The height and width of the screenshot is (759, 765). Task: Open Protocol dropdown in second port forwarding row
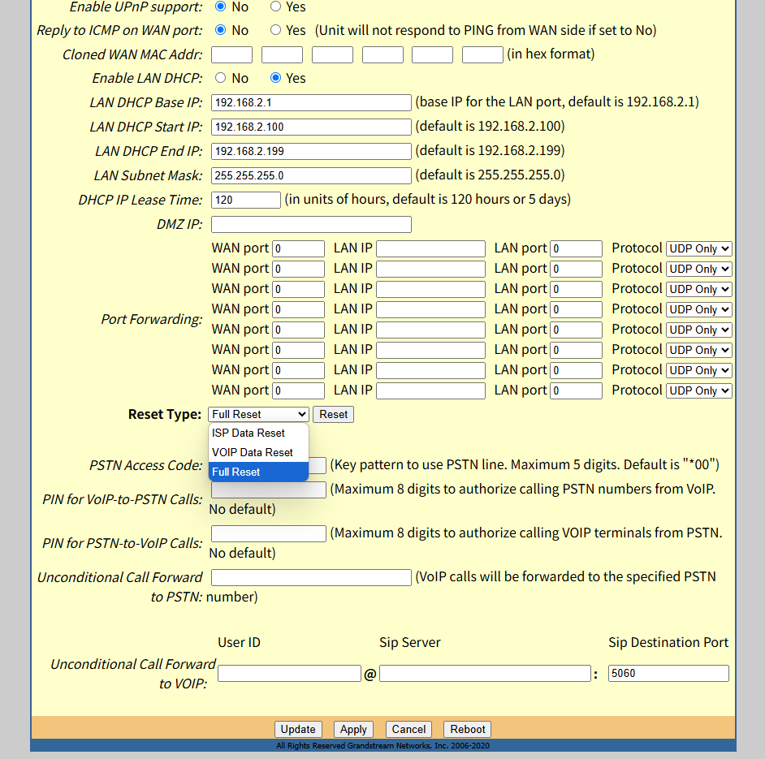(699, 269)
